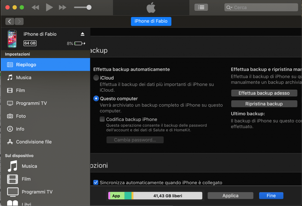Open Musica under Impostazioni
The image size is (302, 206).
click(x=46, y=77)
